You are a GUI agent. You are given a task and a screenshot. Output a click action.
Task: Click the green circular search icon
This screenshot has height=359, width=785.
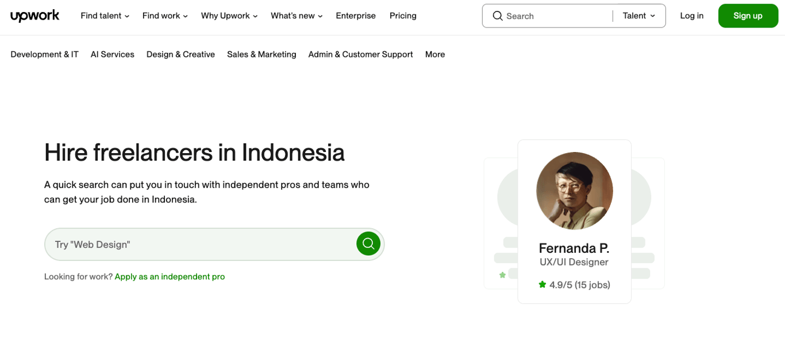(x=368, y=244)
